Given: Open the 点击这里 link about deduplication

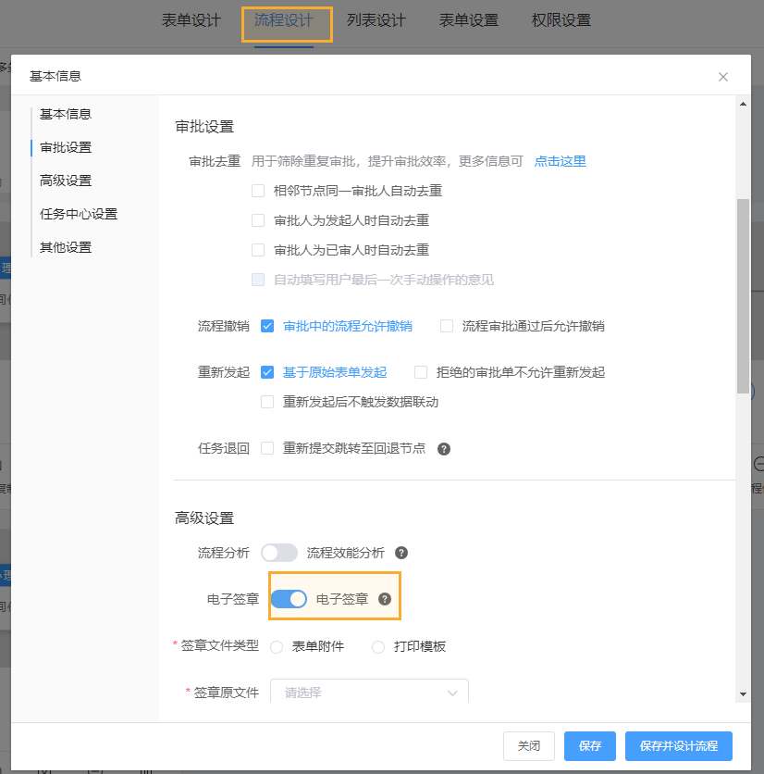Looking at the screenshot, I should 560,160.
